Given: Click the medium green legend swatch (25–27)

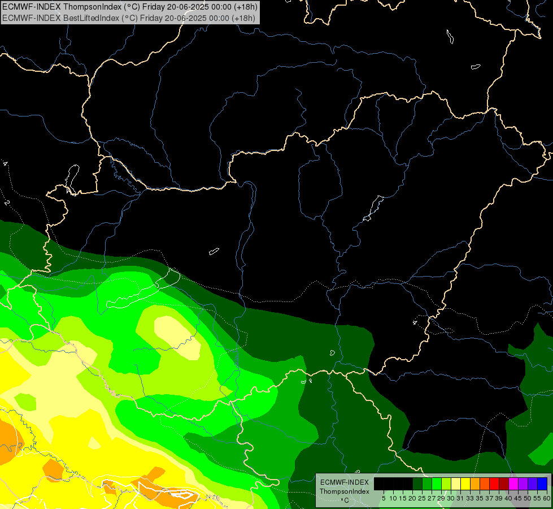Looking at the screenshot, I should [x=427, y=484].
